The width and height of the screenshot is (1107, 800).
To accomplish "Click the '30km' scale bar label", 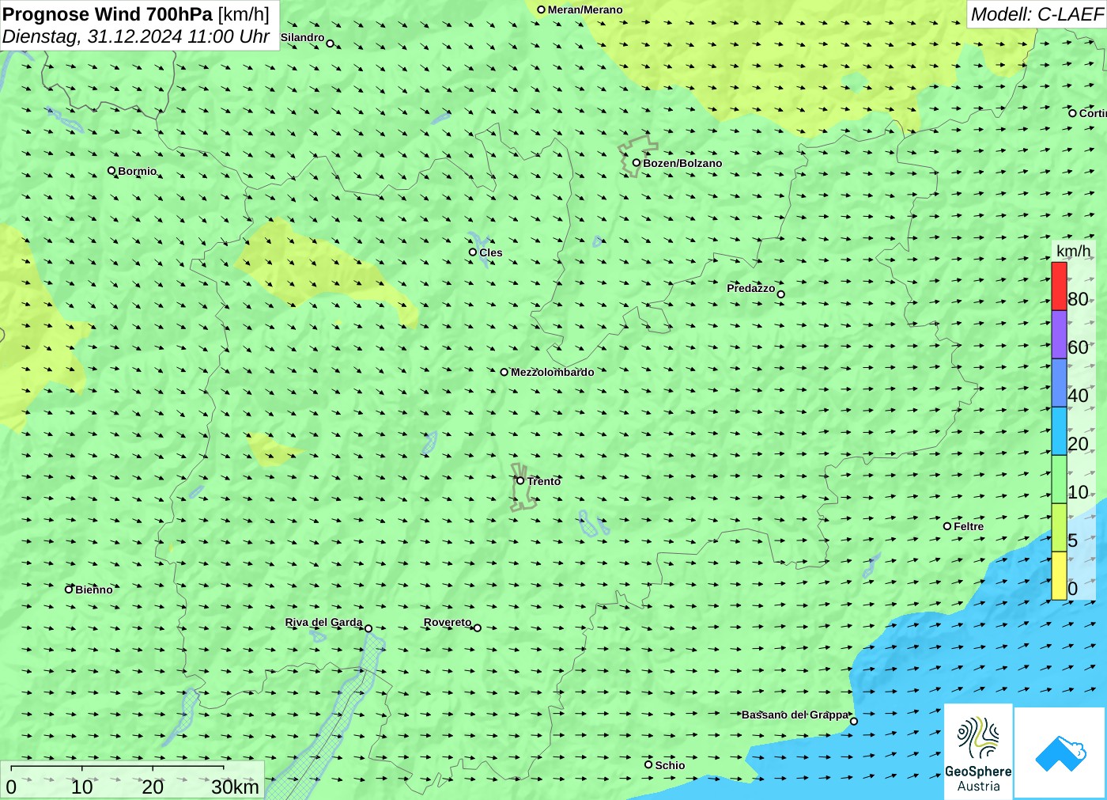I will click(x=235, y=787).
